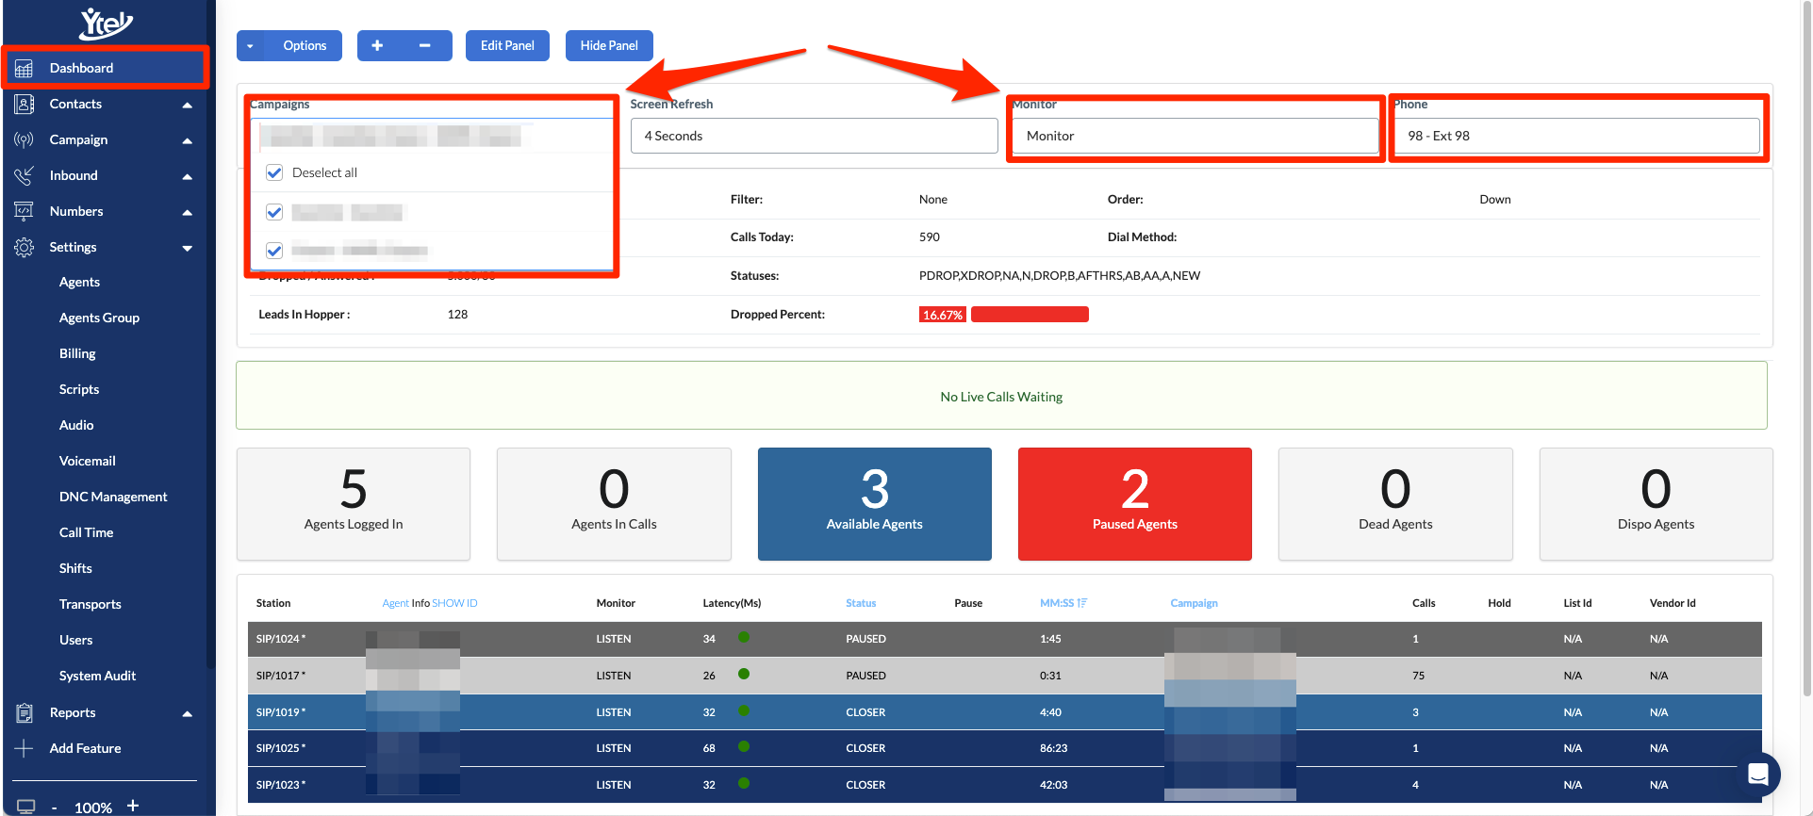This screenshot has width=1813, height=816.
Task: Open Agents in Settings menu
Action: pos(79,282)
